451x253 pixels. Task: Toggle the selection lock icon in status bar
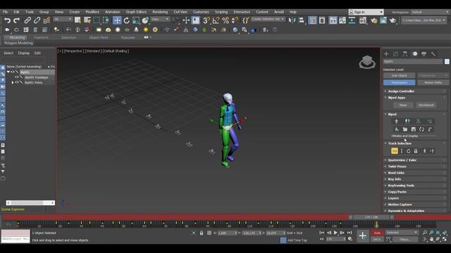202,233
